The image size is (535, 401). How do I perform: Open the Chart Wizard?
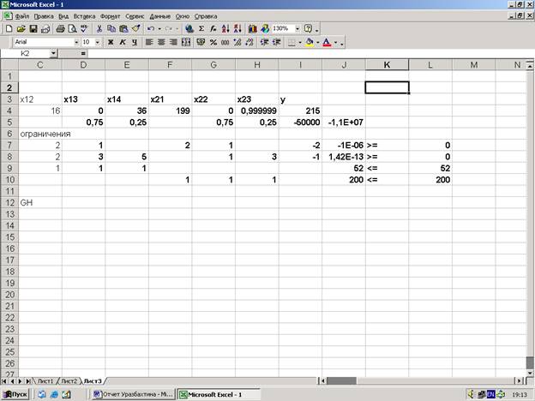[x=252, y=28]
